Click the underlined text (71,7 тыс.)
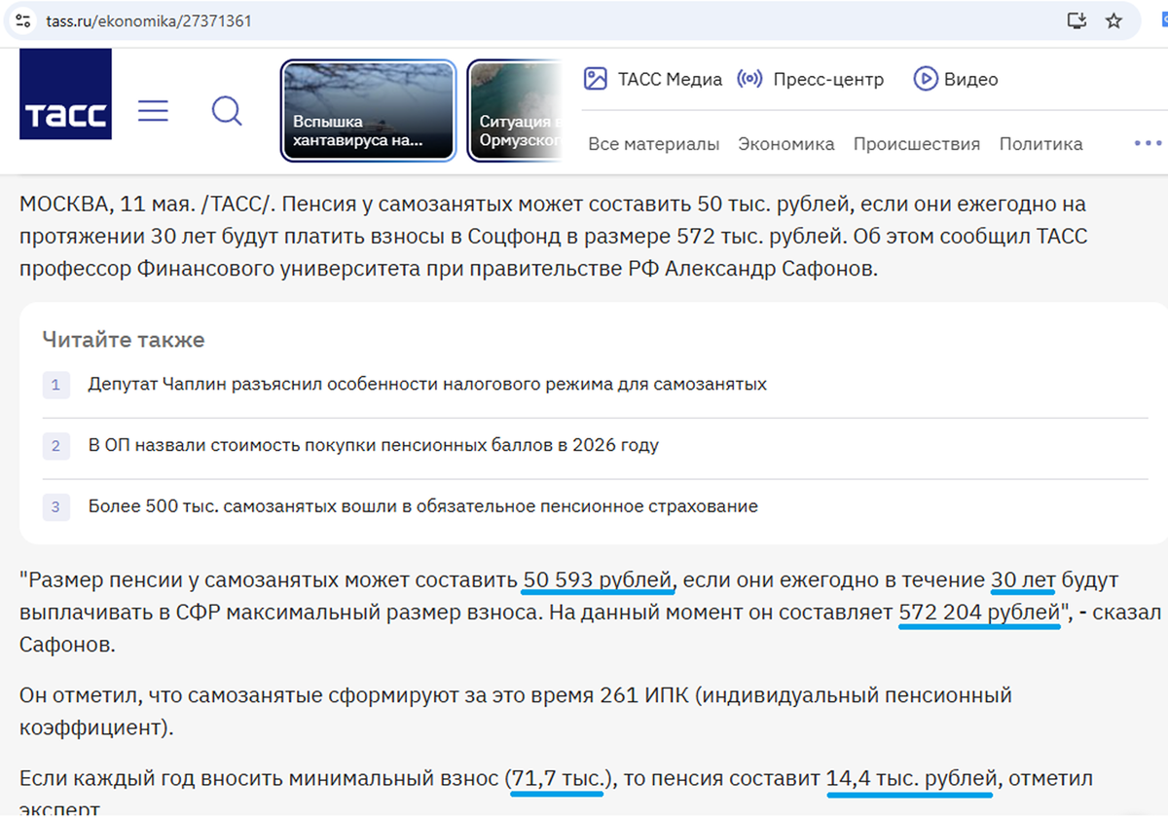The width and height of the screenshot is (1168, 820). (559, 779)
